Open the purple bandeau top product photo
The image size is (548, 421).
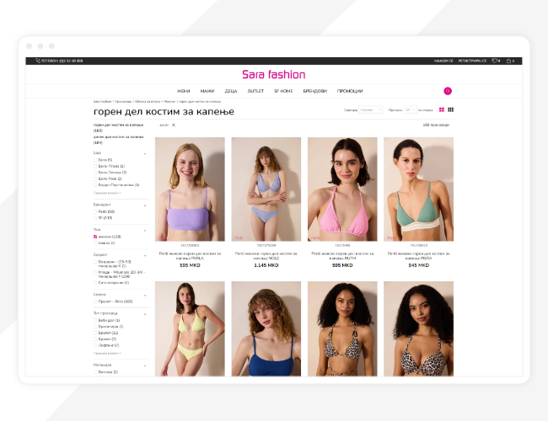click(190, 189)
